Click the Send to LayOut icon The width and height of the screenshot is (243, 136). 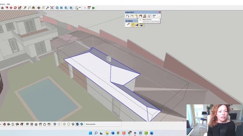(x=66, y=8)
